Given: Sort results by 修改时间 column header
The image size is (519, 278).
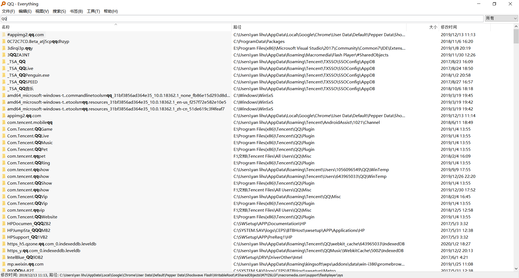Looking at the screenshot, I should coord(449,27).
